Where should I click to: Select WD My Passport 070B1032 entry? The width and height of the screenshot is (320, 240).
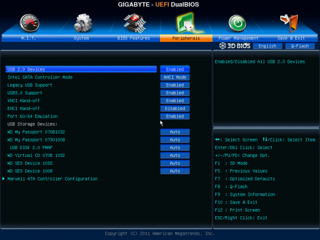coord(36,132)
